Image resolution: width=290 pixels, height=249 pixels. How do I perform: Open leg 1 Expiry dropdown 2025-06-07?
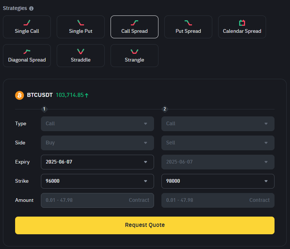tap(98, 162)
